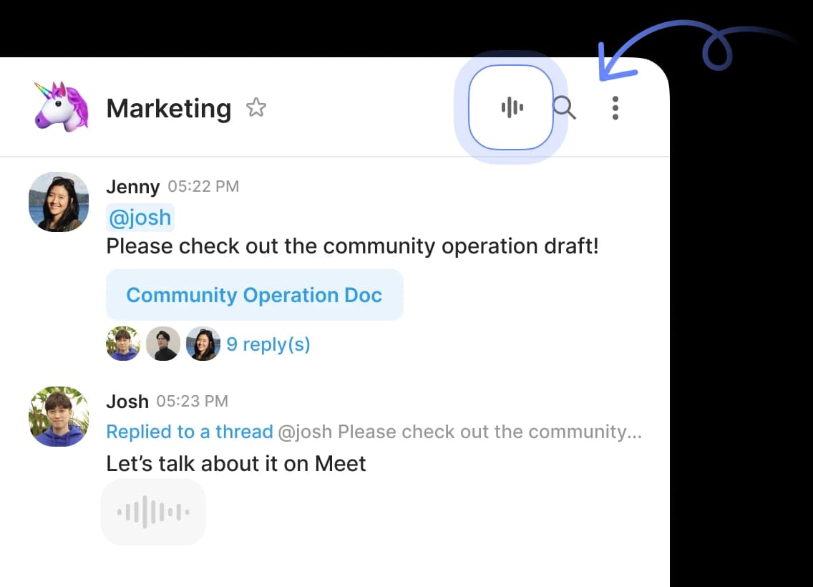The image size is (813, 587).
Task: Open the quoted thread preview text
Action: pyautogui.click(x=459, y=432)
